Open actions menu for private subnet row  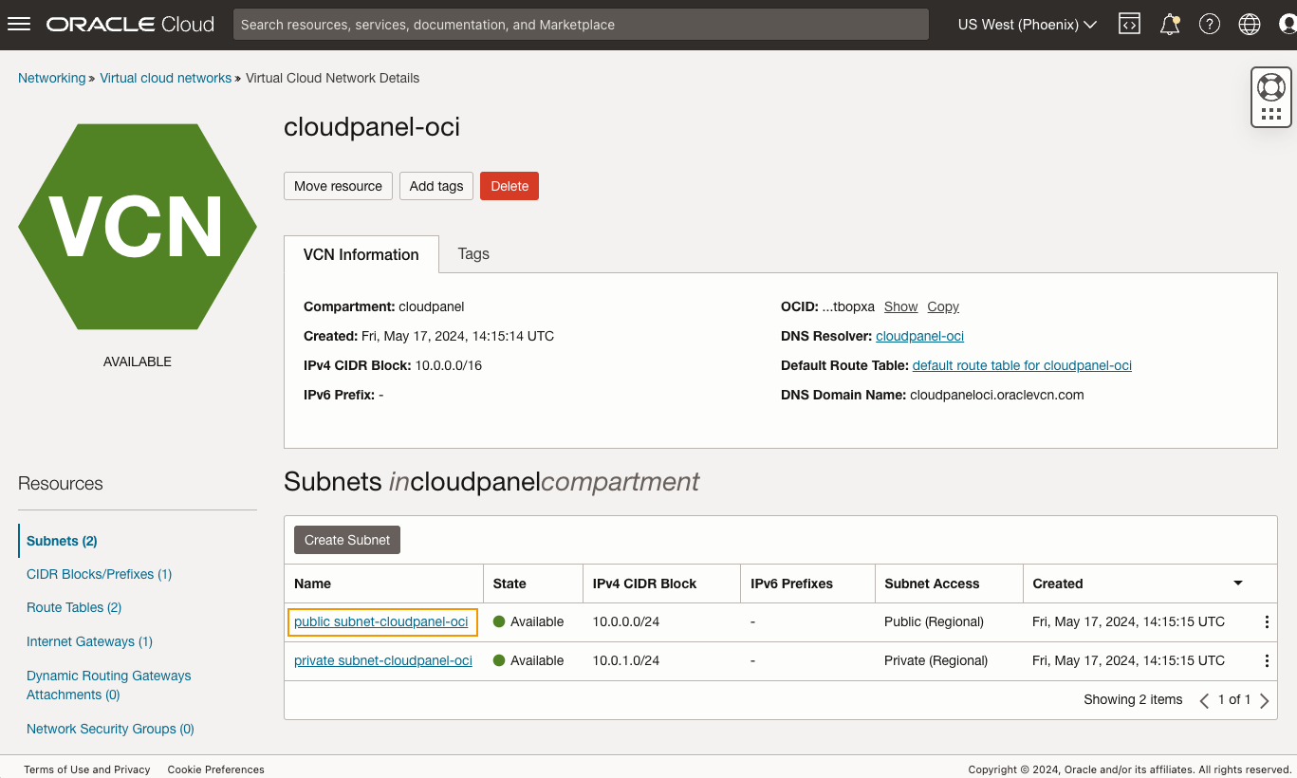click(x=1267, y=661)
